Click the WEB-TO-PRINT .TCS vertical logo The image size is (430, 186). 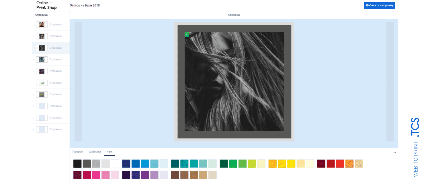[x=415, y=147]
